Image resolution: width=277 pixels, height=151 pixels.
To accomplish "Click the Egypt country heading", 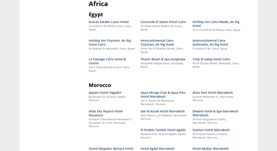I will [x=96, y=15].
